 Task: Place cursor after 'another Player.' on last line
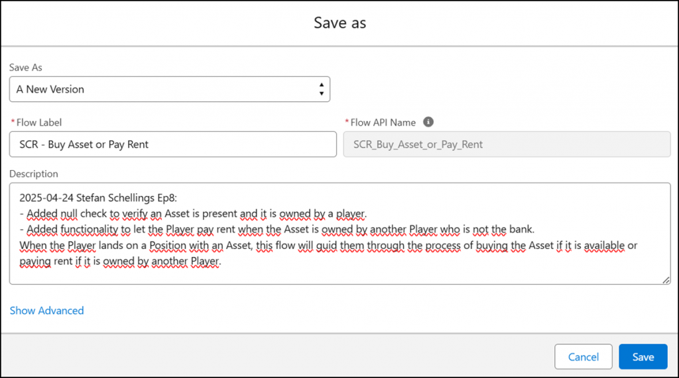coord(221,261)
